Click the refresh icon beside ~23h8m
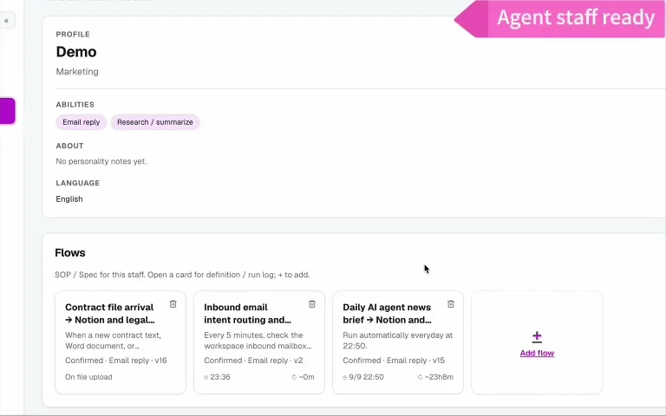The image size is (666, 416). click(x=420, y=377)
